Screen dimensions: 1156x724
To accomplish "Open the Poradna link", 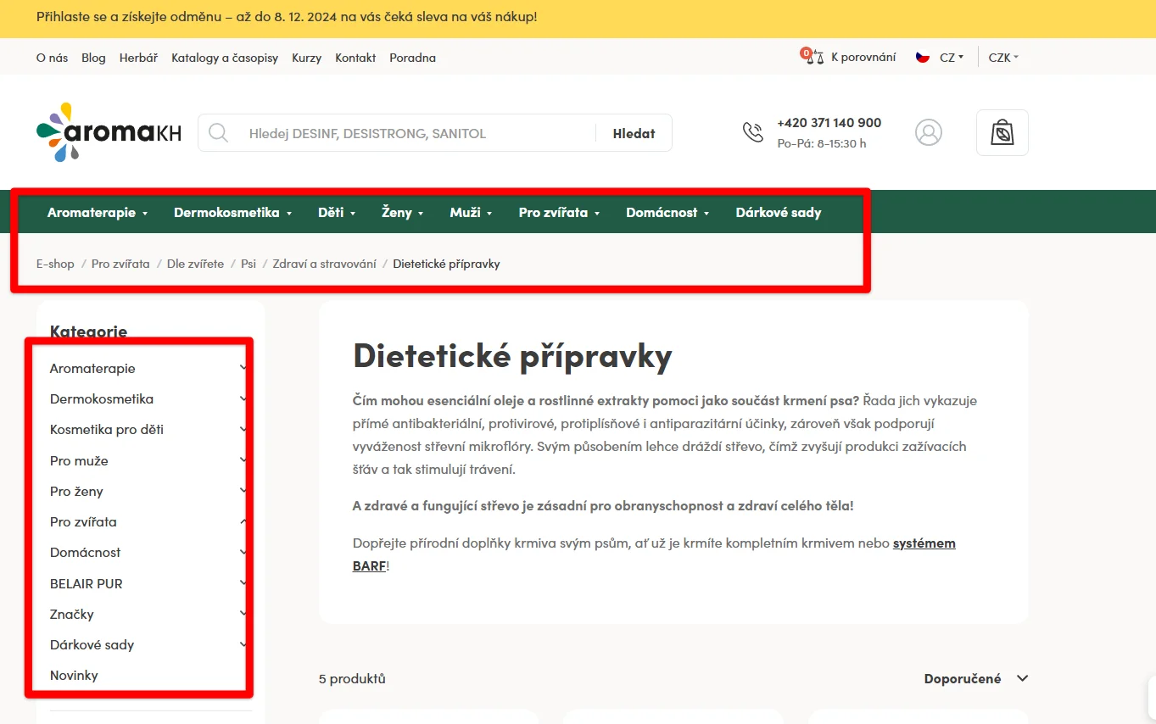I will click(x=412, y=58).
